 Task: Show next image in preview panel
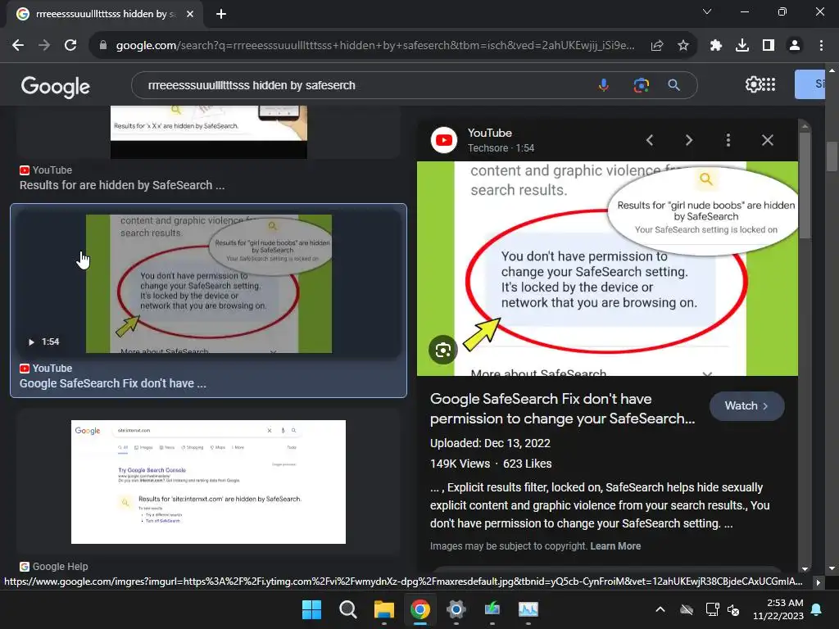pos(688,140)
